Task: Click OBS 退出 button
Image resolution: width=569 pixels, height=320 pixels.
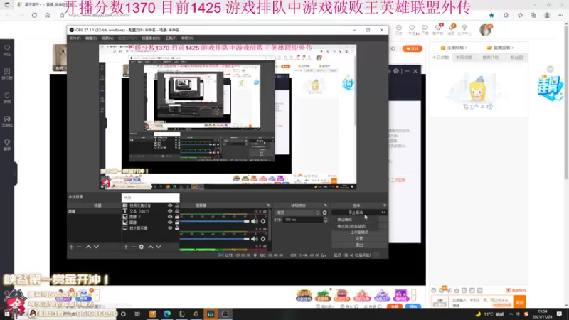Action: point(359,245)
